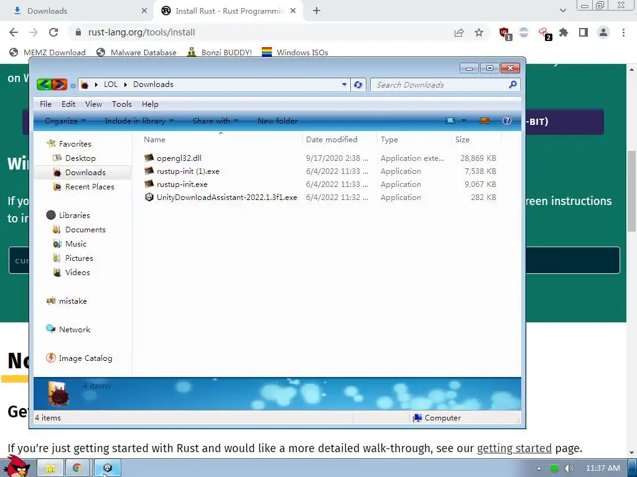Expand the Organize dropdown

pos(65,121)
